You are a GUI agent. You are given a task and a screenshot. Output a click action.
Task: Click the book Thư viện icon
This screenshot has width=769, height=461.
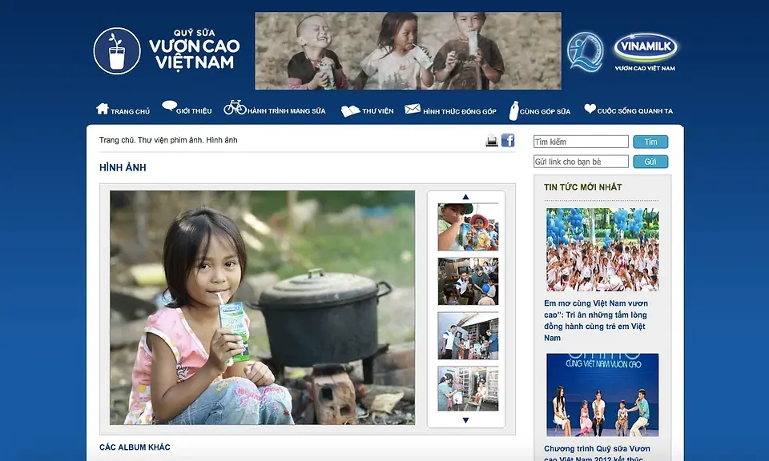pyautogui.click(x=350, y=111)
